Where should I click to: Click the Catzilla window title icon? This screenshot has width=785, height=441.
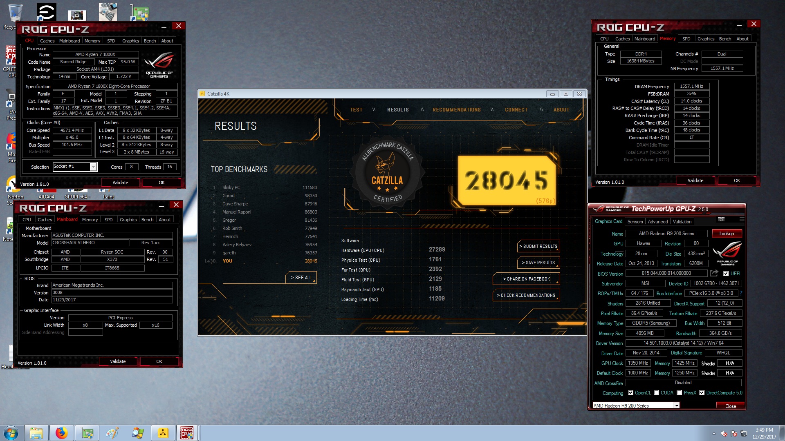pyautogui.click(x=202, y=94)
